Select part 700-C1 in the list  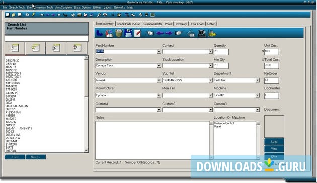(x=10, y=132)
